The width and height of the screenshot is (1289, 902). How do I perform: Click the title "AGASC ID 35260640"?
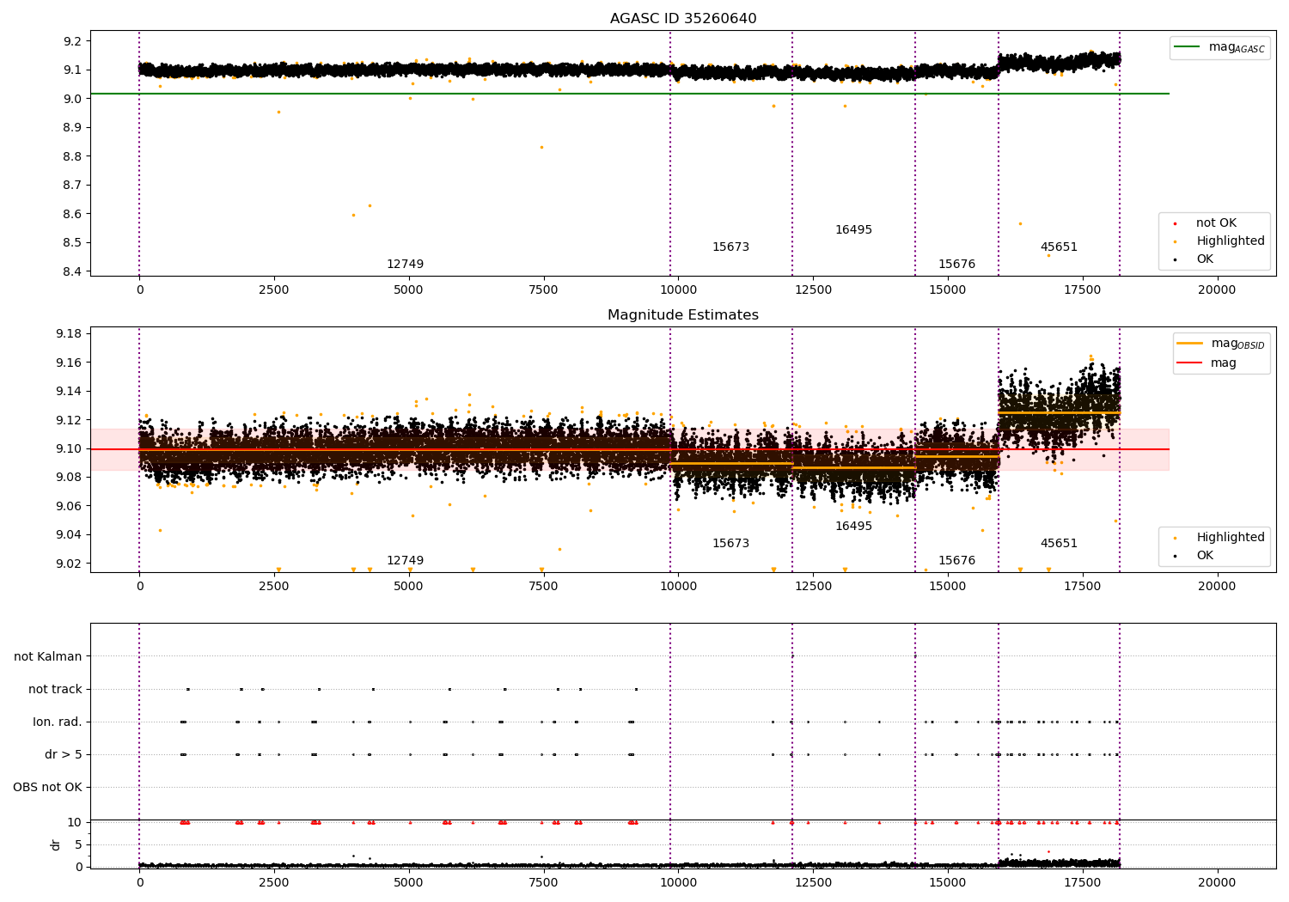[683, 19]
